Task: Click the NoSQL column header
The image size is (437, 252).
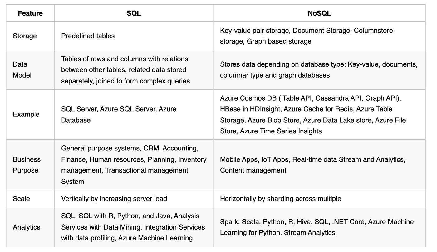Action: click(x=319, y=13)
